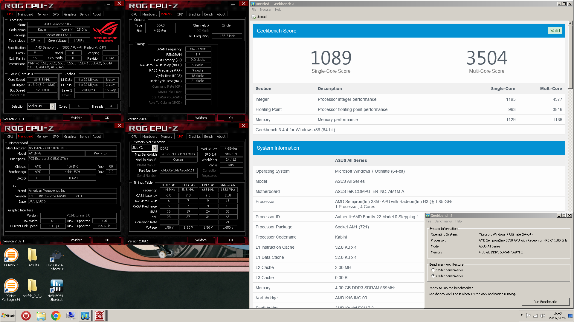Image resolution: width=574 pixels, height=322 pixels.
Task: Show hidden tray icons arrow
Action: (522, 316)
